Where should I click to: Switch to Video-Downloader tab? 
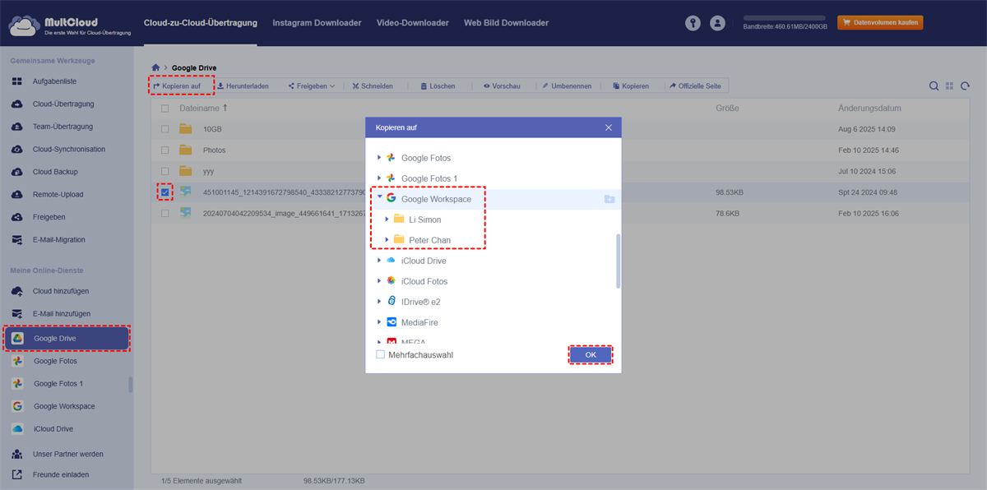pyautogui.click(x=413, y=23)
